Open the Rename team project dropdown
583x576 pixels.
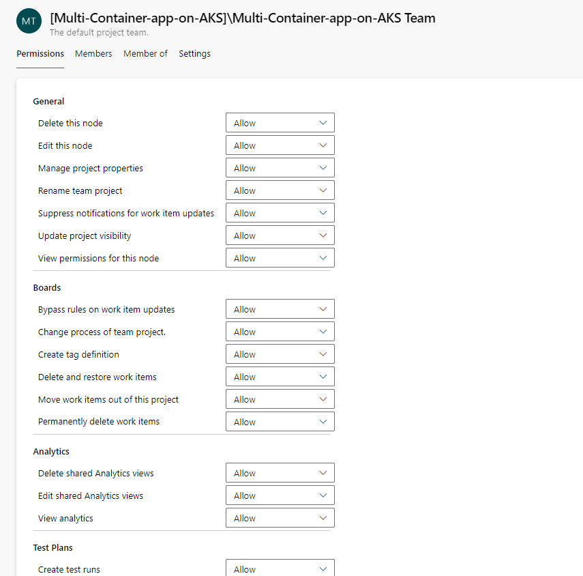tap(280, 190)
